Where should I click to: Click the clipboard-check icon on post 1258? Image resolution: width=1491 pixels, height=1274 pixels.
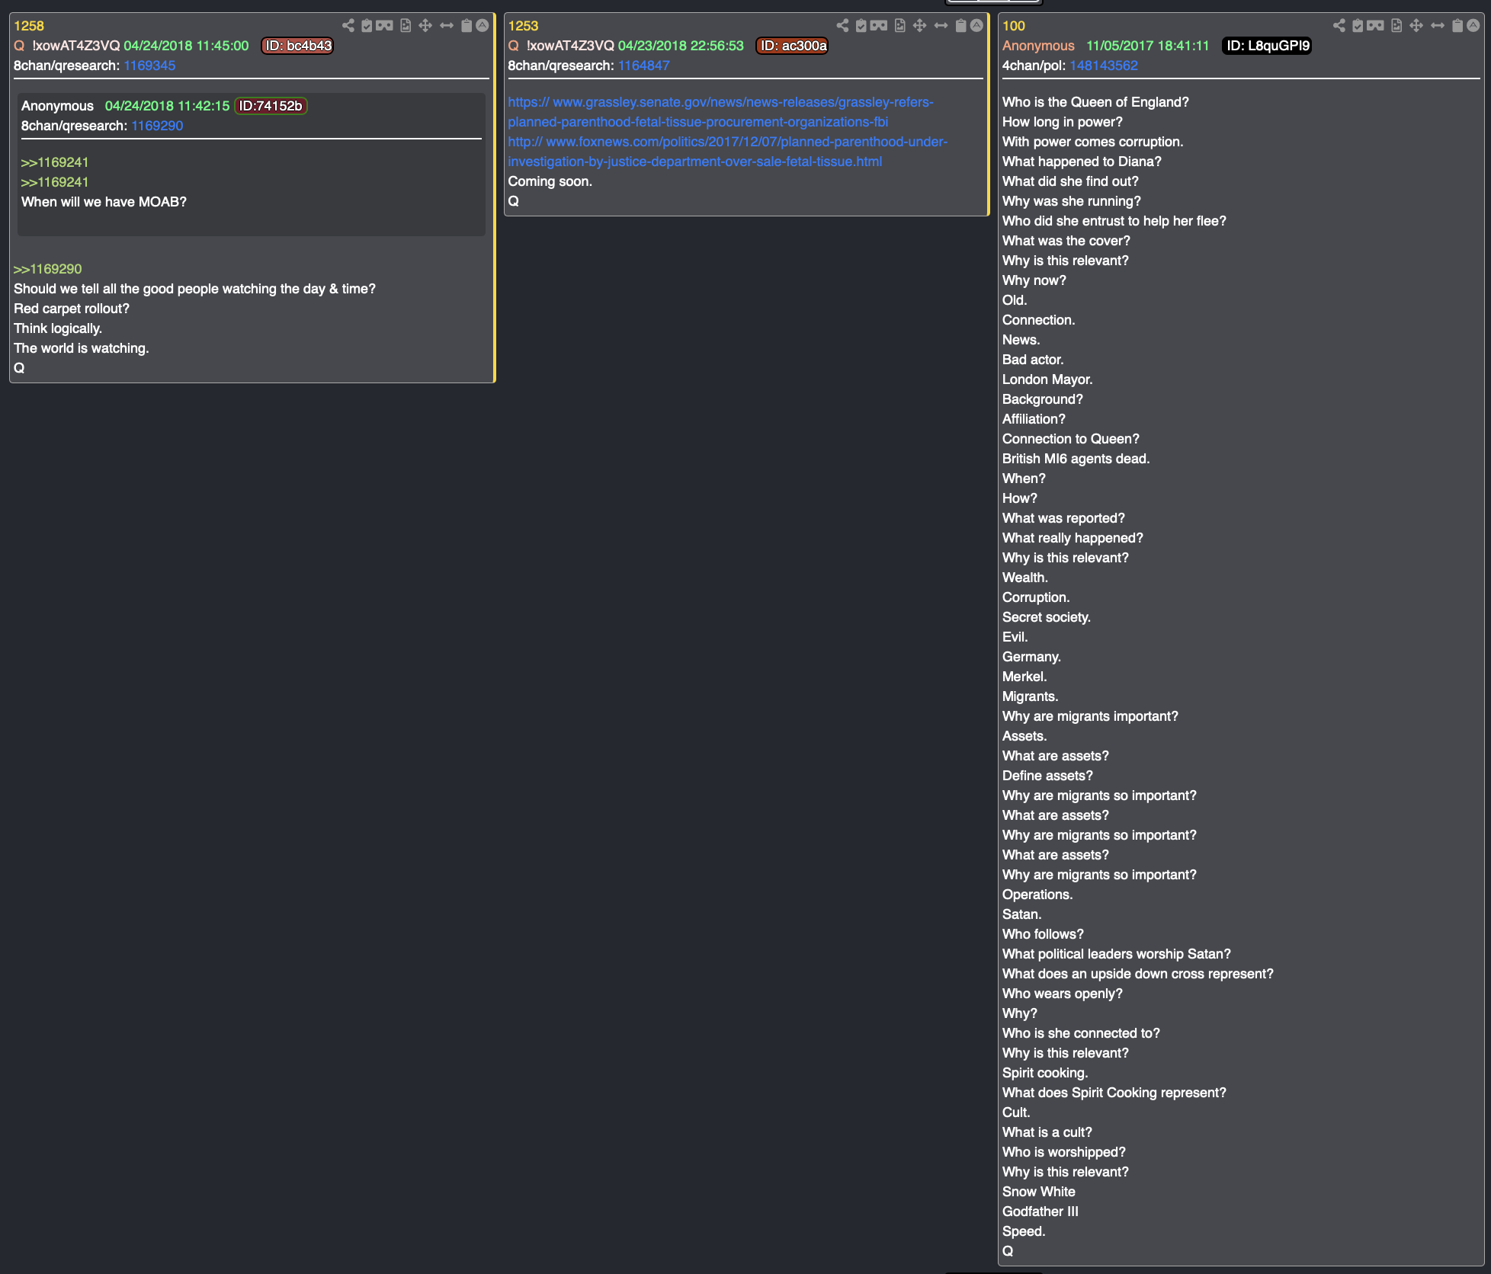pos(367,26)
